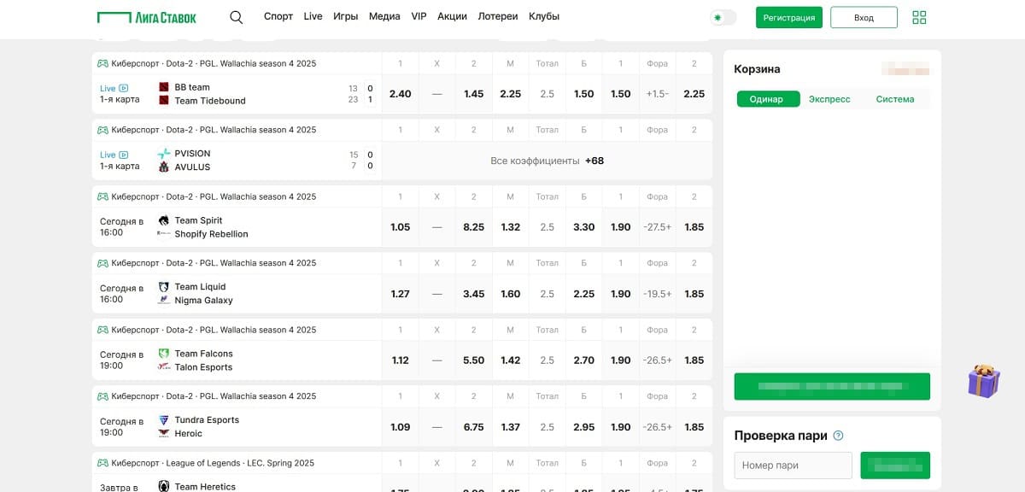
Task: Bet on Team Falcons win at 1.12
Action: 400,360
